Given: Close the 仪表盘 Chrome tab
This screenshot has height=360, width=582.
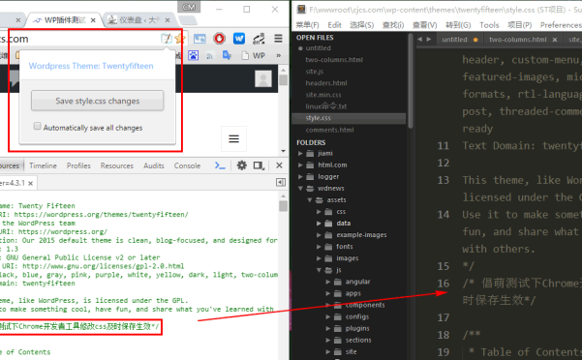Looking at the screenshot, I should (168, 20).
